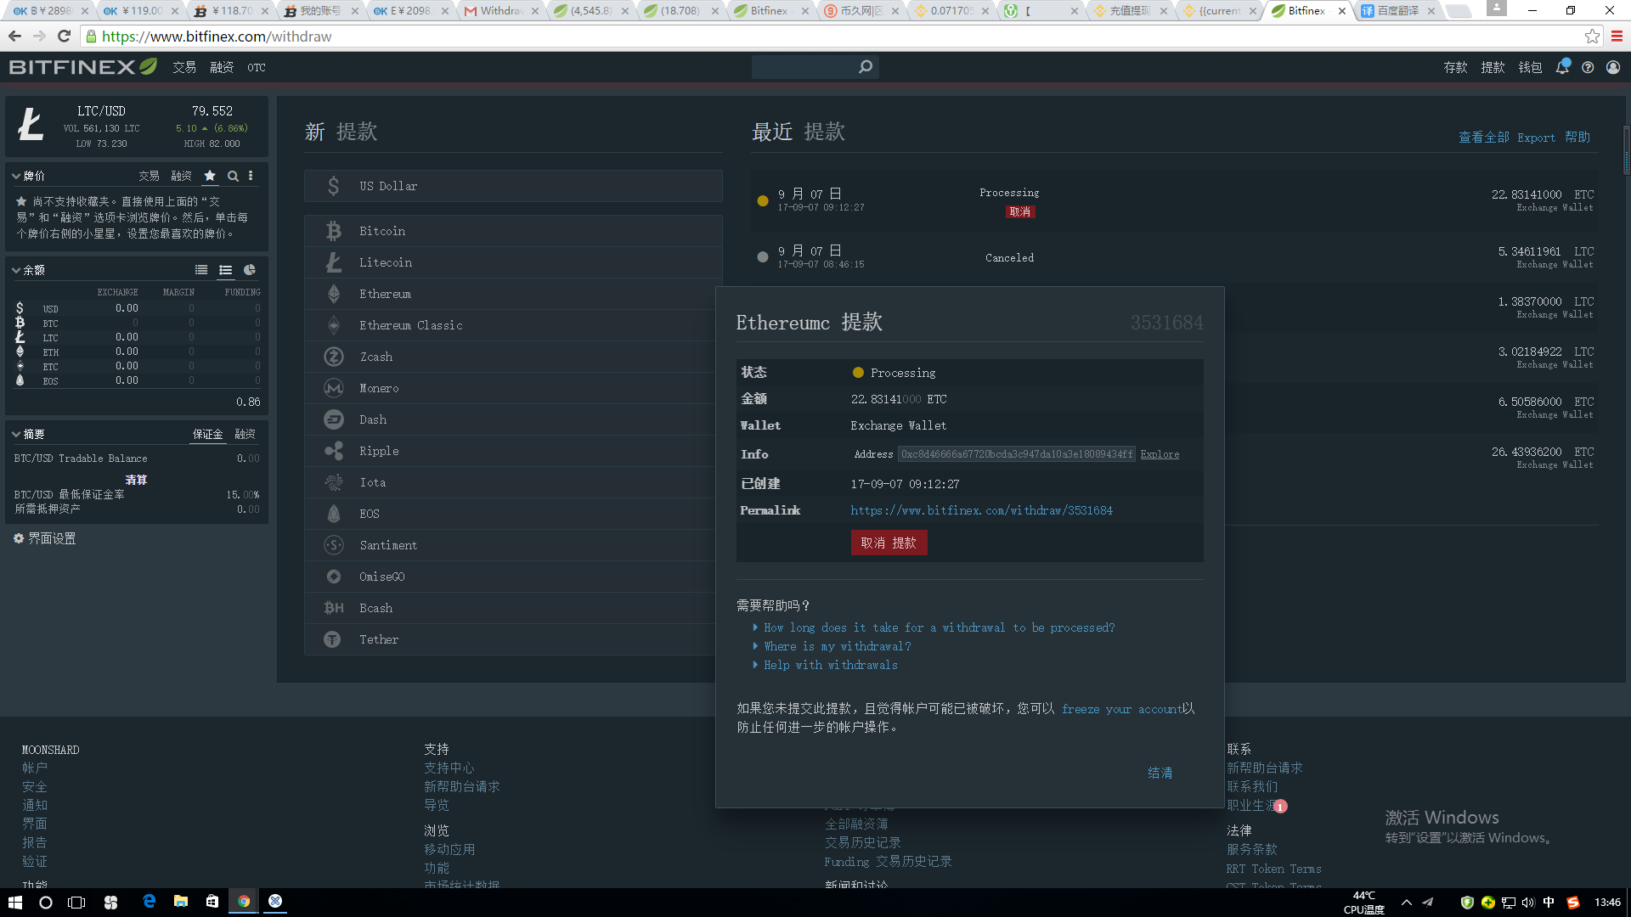Viewport: 1631px width, 917px height.
Task: Open File Explorer from the taskbar
Action: (x=181, y=902)
